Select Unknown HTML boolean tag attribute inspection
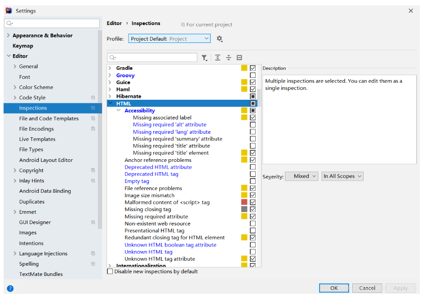Viewport: 427px width, 301px height. (171, 245)
